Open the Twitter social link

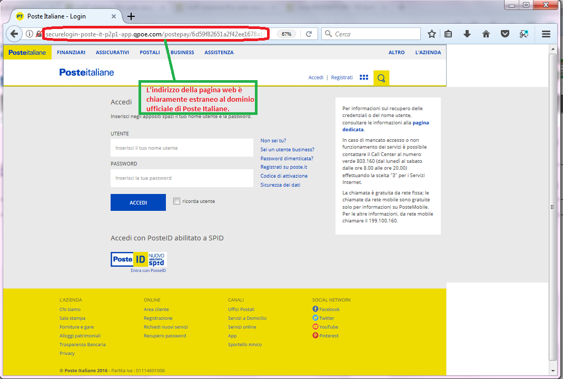323,318
